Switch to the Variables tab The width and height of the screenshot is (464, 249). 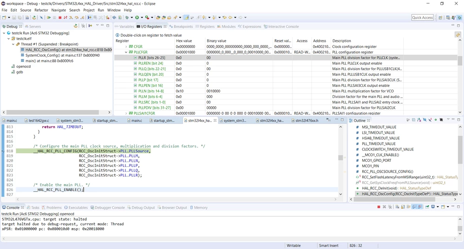[x=124, y=26]
